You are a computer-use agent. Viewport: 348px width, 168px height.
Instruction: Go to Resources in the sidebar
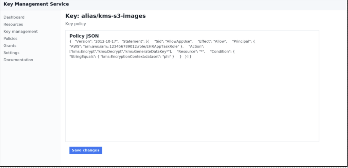[13, 24]
